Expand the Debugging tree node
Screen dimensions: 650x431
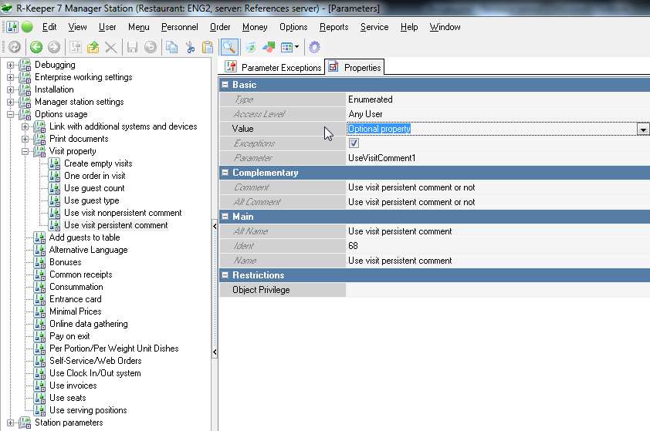(x=10, y=65)
